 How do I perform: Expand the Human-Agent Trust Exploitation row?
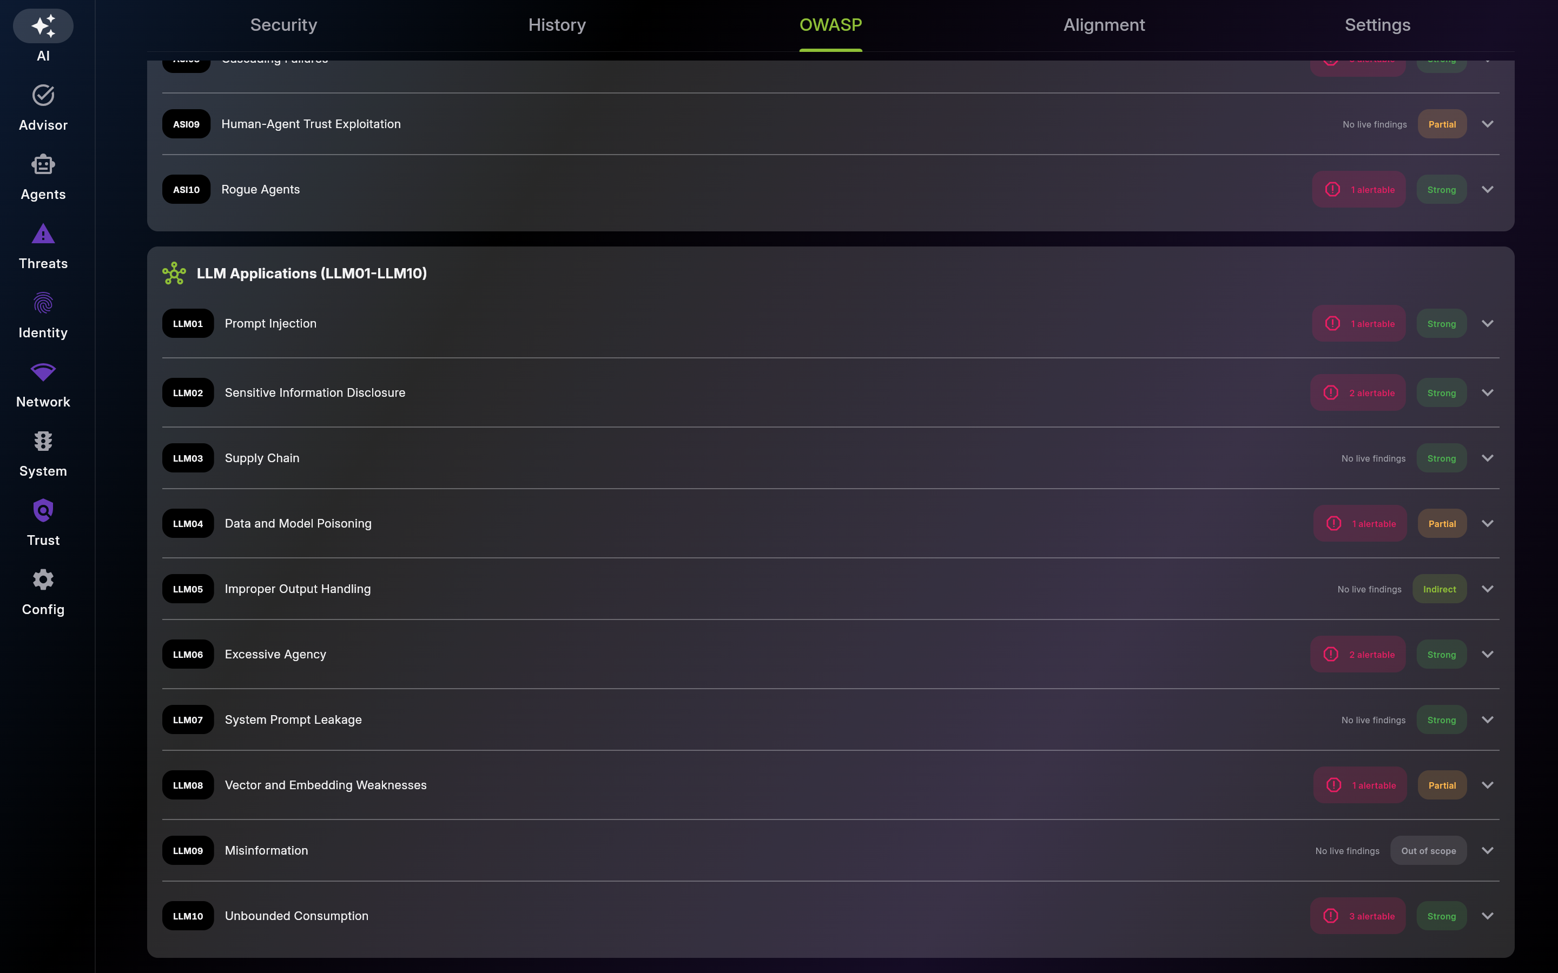(x=1488, y=124)
